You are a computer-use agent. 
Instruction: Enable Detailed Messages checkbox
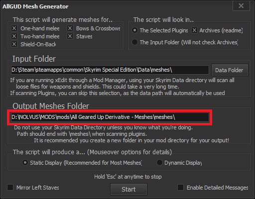pyautogui.click(x=181, y=188)
